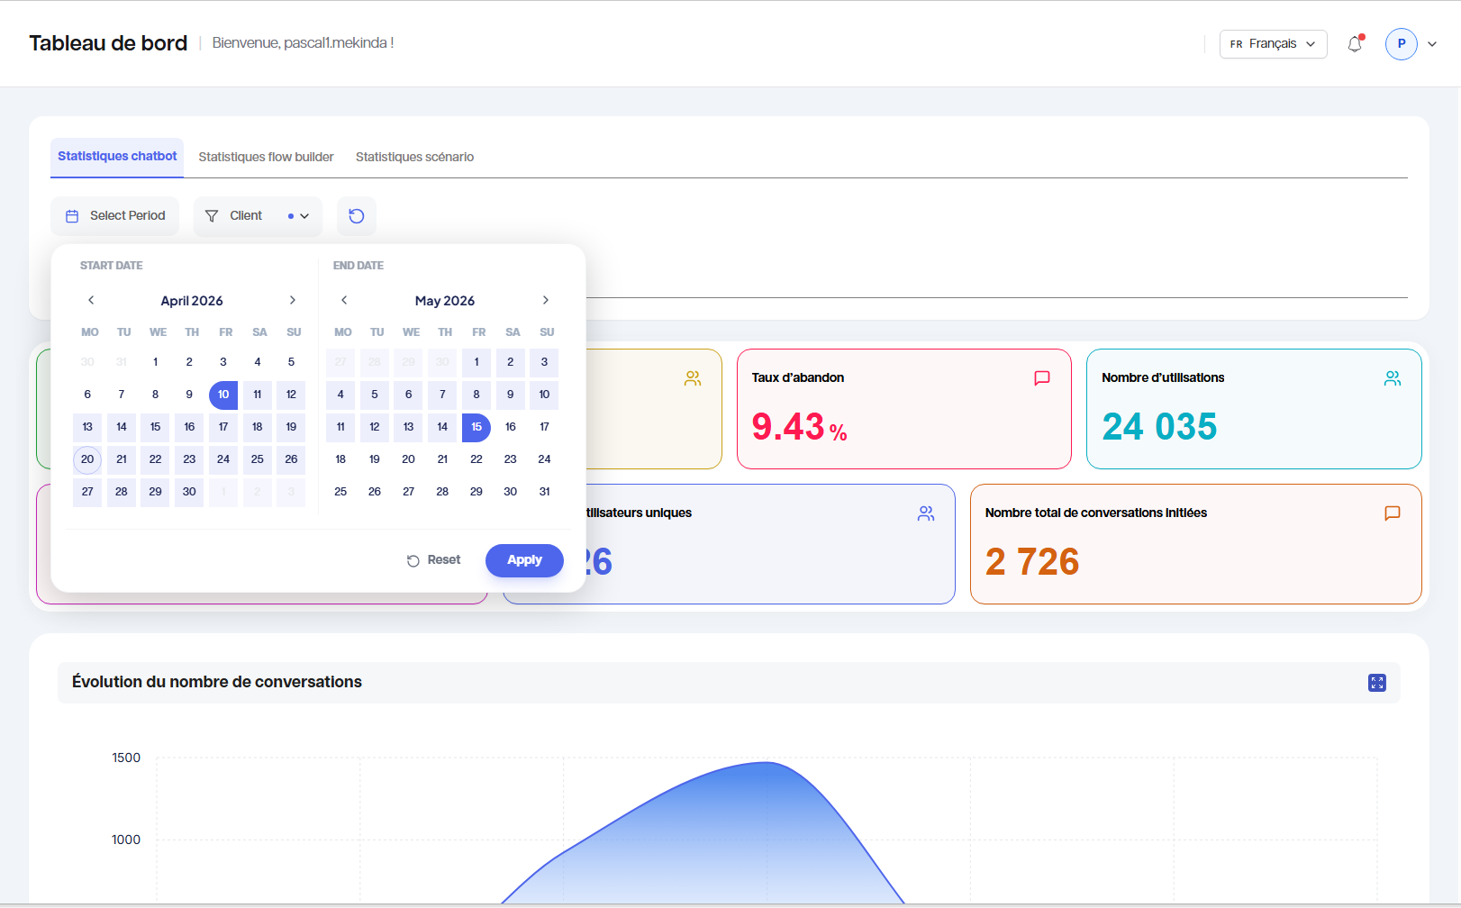Click the user avatar P icon

point(1401,44)
